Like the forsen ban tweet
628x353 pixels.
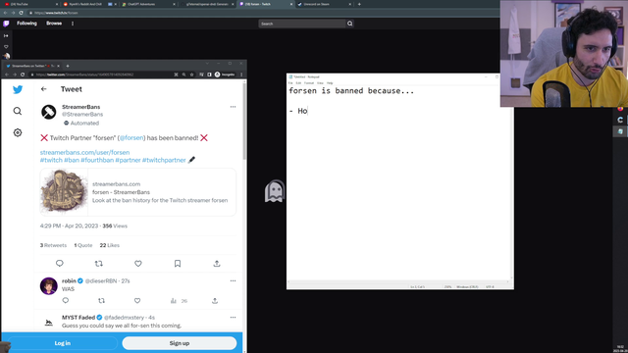(138, 264)
